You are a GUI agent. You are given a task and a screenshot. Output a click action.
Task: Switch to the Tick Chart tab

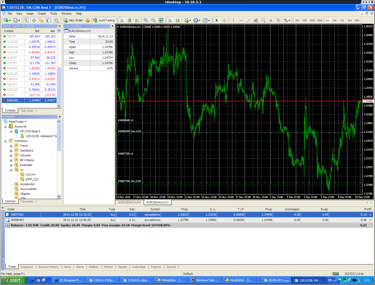(x=27, y=111)
